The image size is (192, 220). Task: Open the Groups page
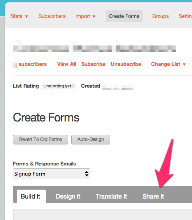[x=160, y=16]
